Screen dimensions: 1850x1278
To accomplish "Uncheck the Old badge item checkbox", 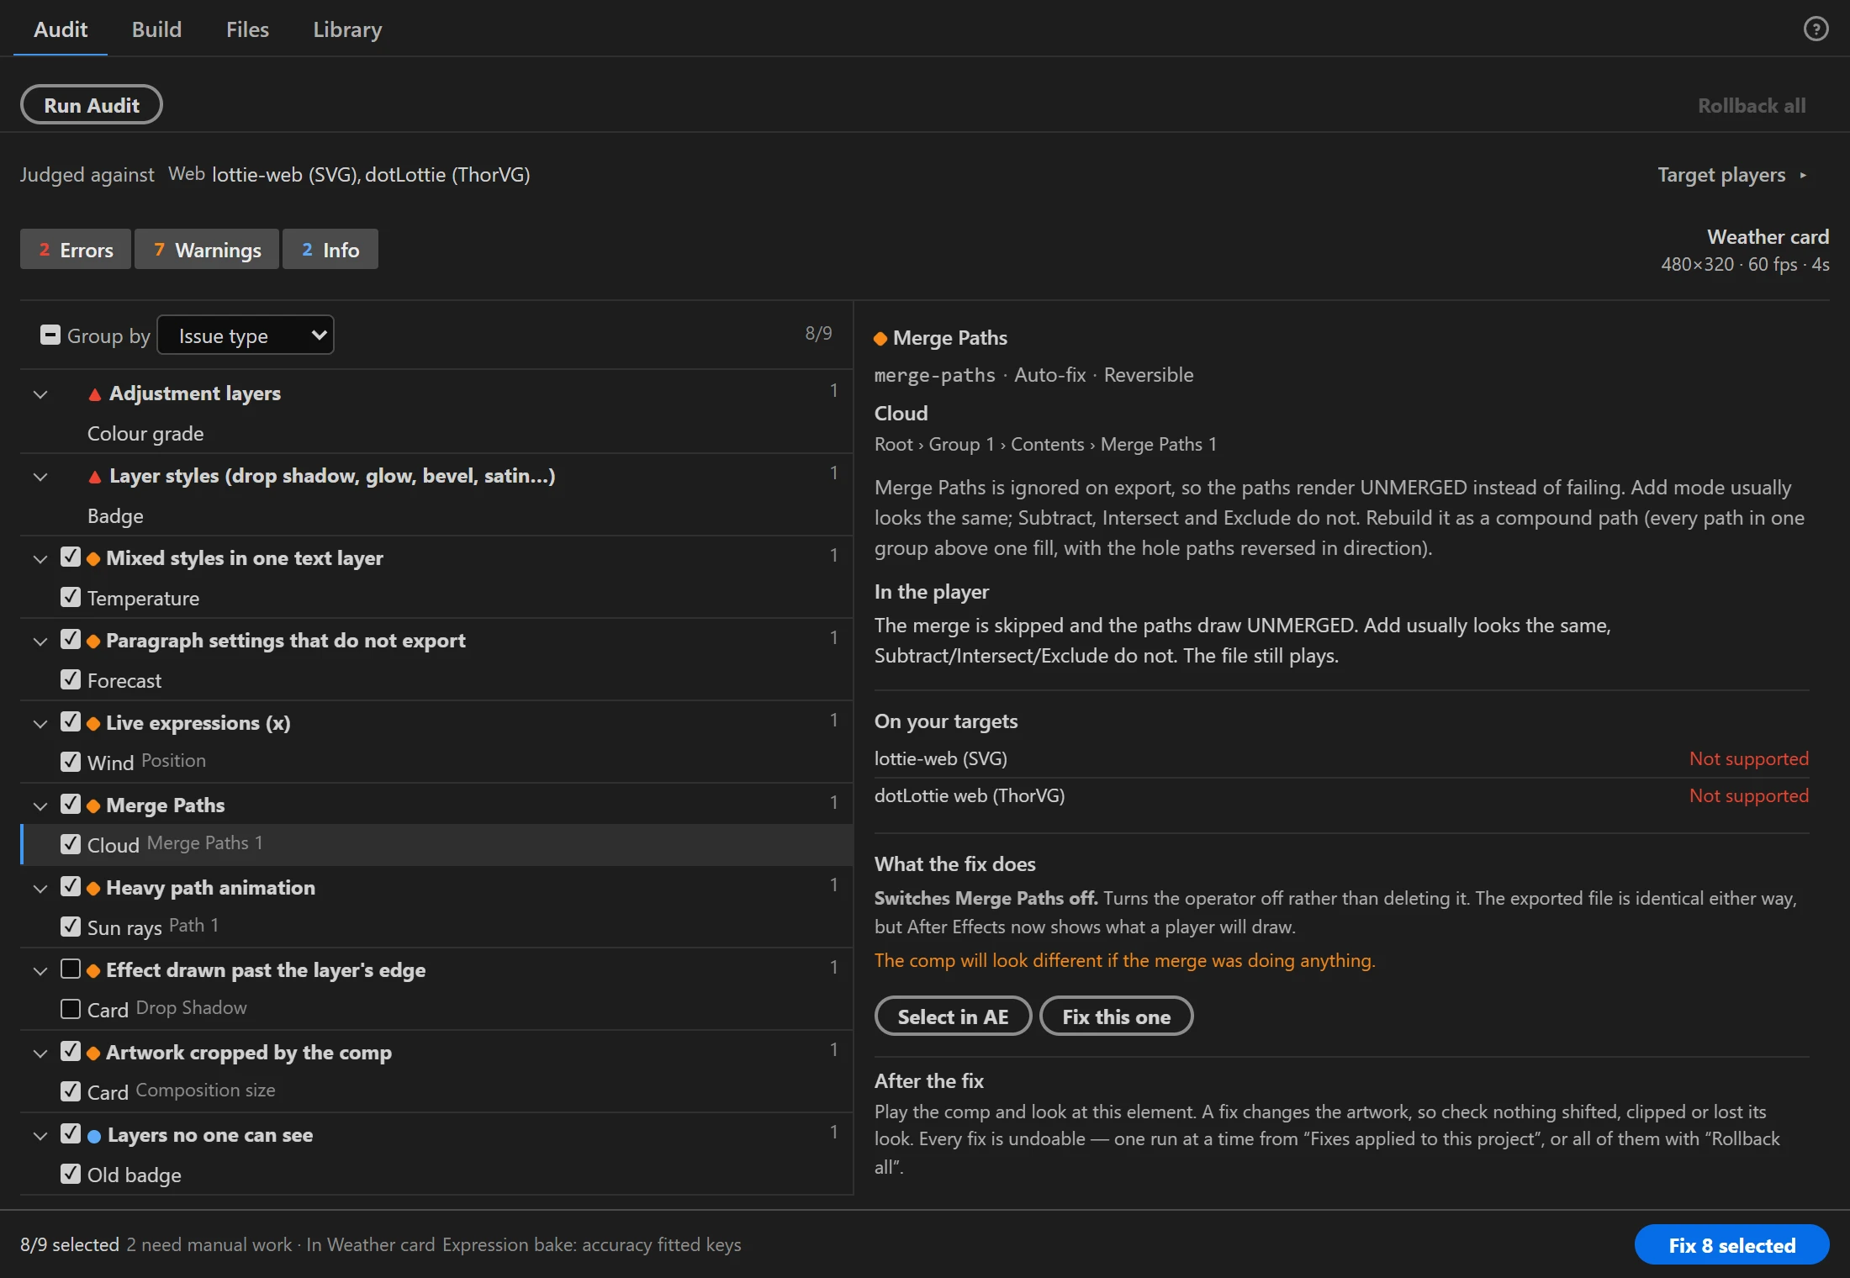I will coord(71,1174).
